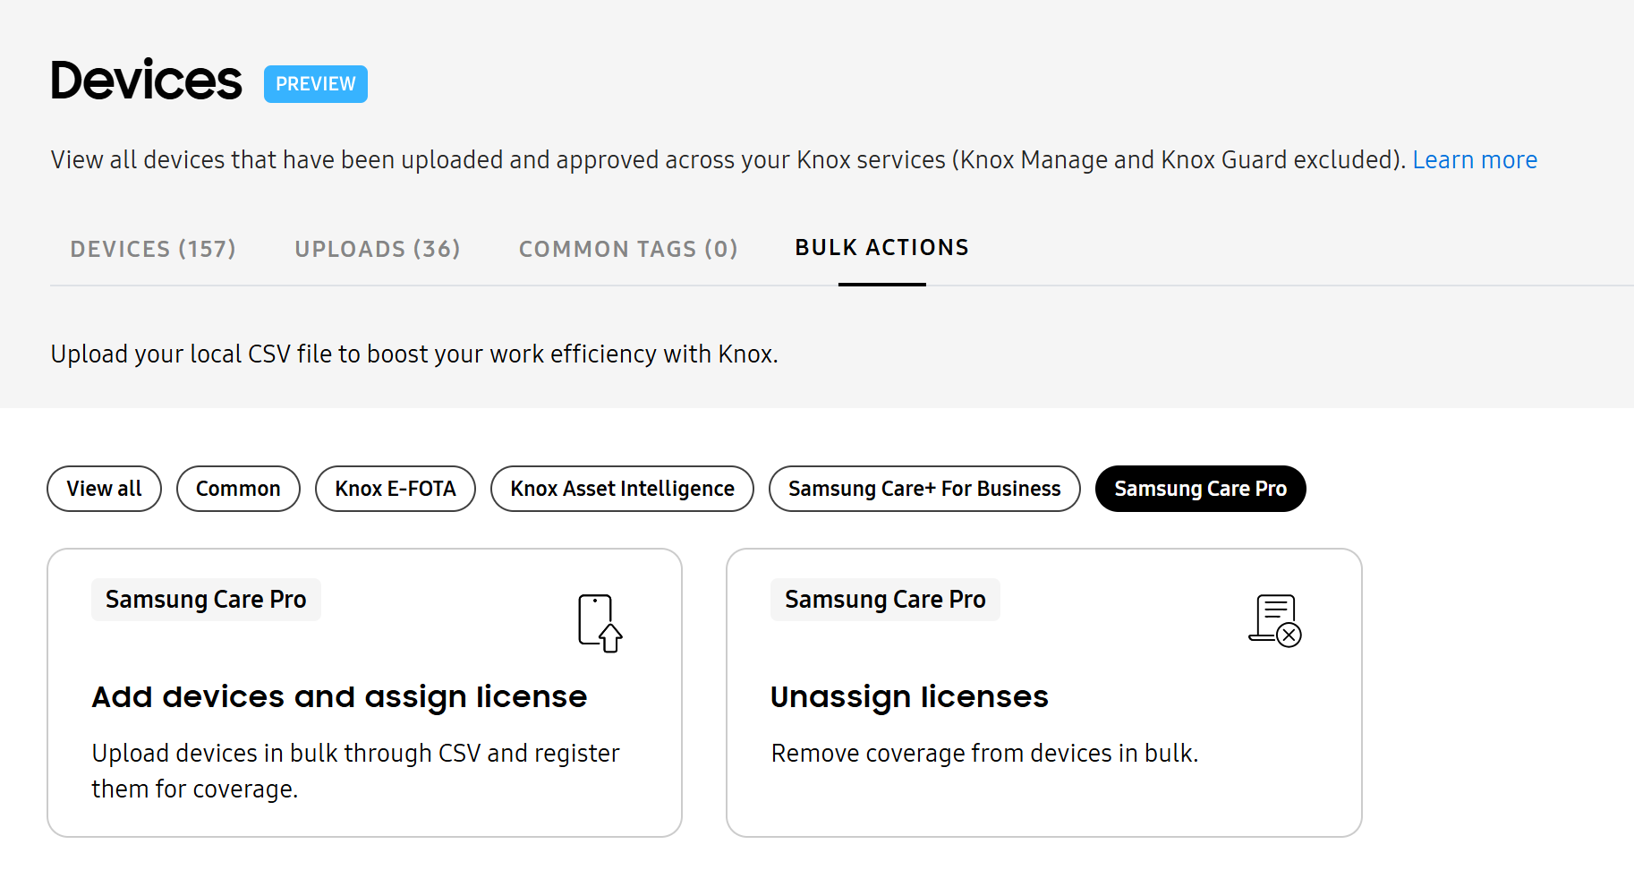The height and width of the screenshot is (870, 1634).
Task: Open the Uploads (36) tab
Action: point(378,249)
